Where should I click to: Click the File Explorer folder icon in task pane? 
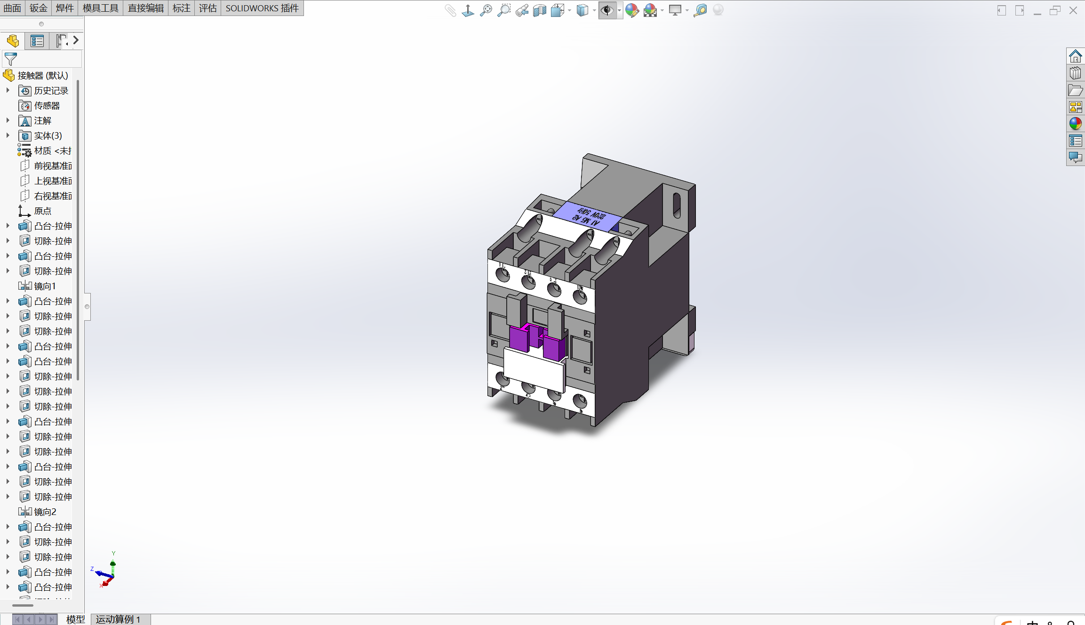point(1075,90)
